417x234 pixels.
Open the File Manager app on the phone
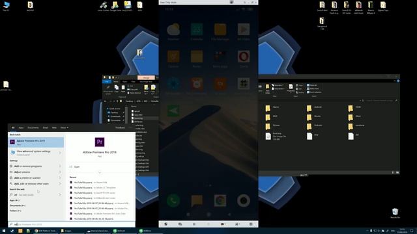(220, 30)
